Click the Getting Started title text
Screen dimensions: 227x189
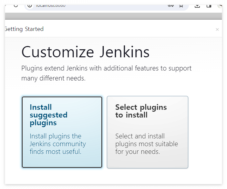click(24, 29)
